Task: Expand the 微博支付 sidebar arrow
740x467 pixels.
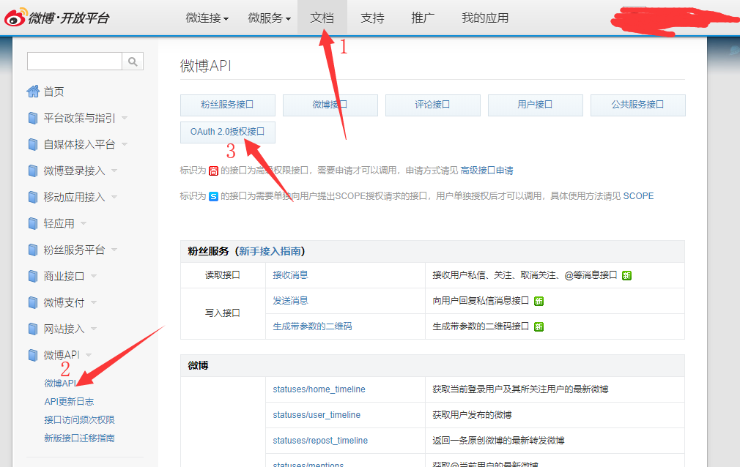Action: 94,302
